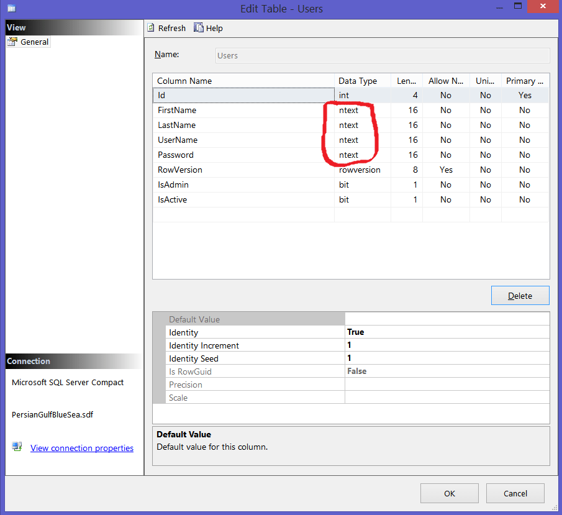Toggle Allow Nulls for the RowVersion column
Viewport: 562px width, 515px height.
(446, 170)
